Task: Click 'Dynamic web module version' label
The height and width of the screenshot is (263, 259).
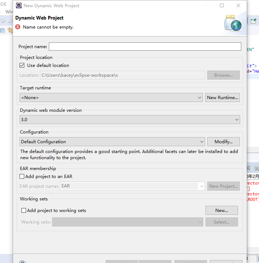Action: click(x=51, y=110)
